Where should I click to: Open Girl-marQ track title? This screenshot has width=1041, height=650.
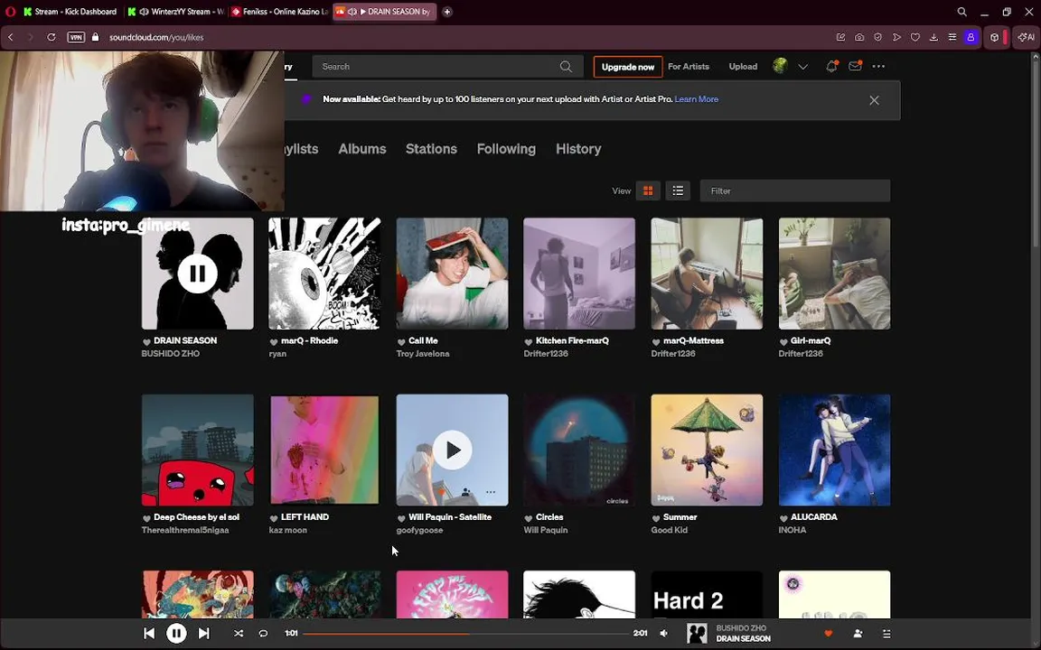click(811, 341)
